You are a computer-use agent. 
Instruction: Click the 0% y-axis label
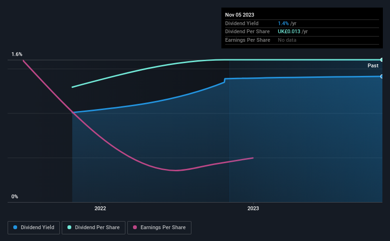(x=15, y=196)
